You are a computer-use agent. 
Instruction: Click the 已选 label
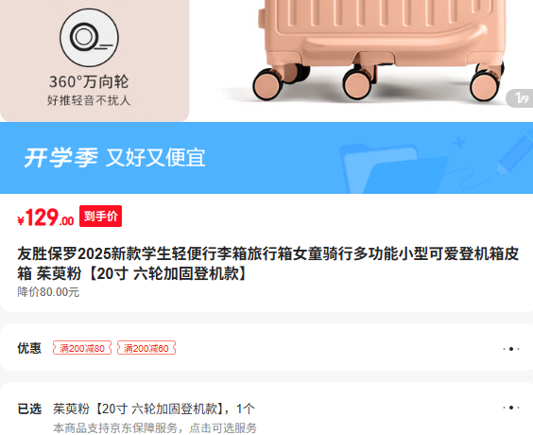[29, 409]
